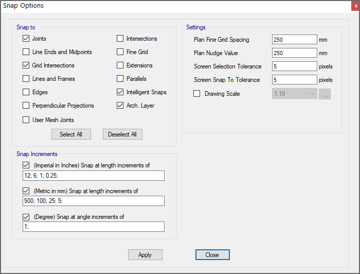Open the Drawing Scale 1:10 dropdown
The height and width of the screenshot is (274, 360).
point(294,94)
